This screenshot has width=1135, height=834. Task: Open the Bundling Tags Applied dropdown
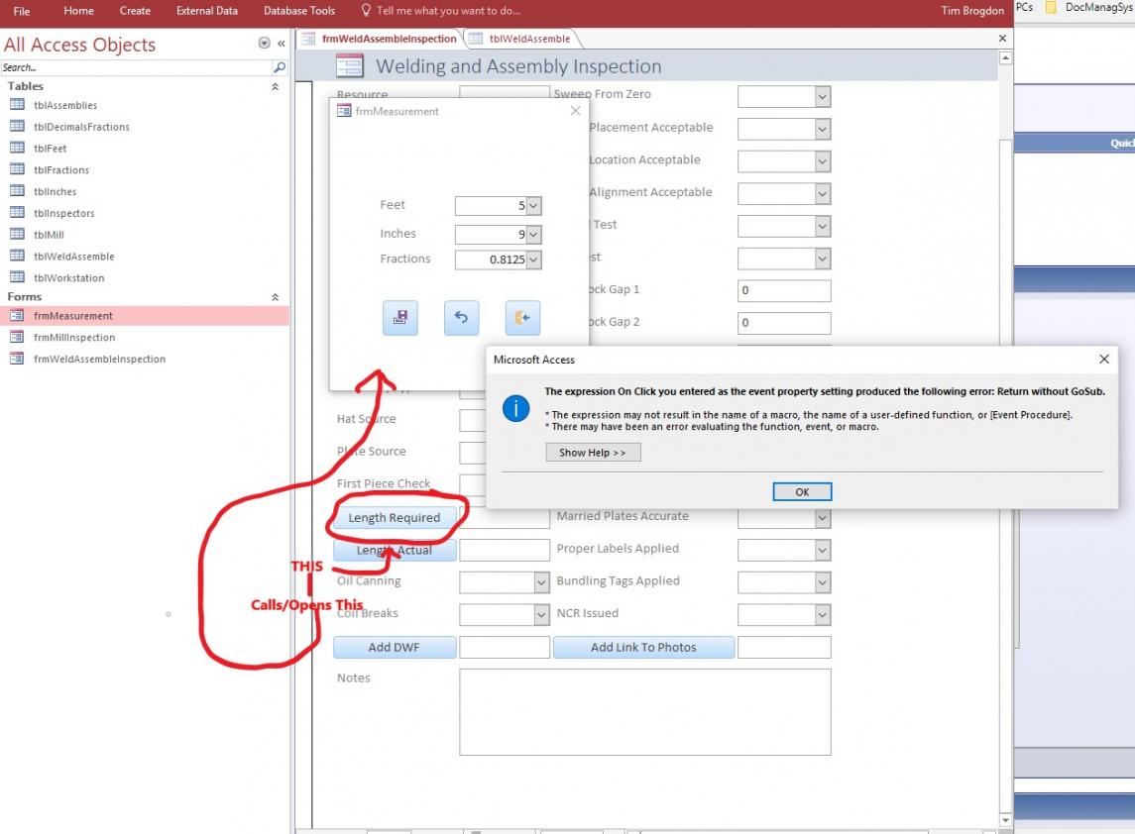coord(823,582)
